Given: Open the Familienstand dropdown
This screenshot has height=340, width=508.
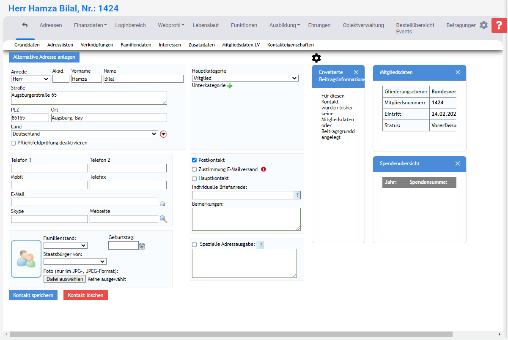Looking at the screenshot, I should tap(65, 245).
